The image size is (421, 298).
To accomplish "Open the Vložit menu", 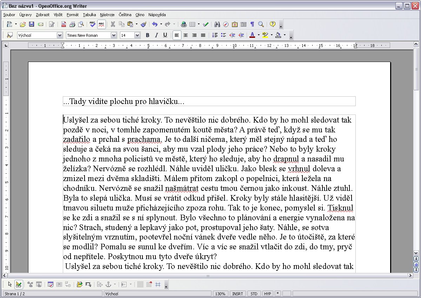I will pos(58,15).
